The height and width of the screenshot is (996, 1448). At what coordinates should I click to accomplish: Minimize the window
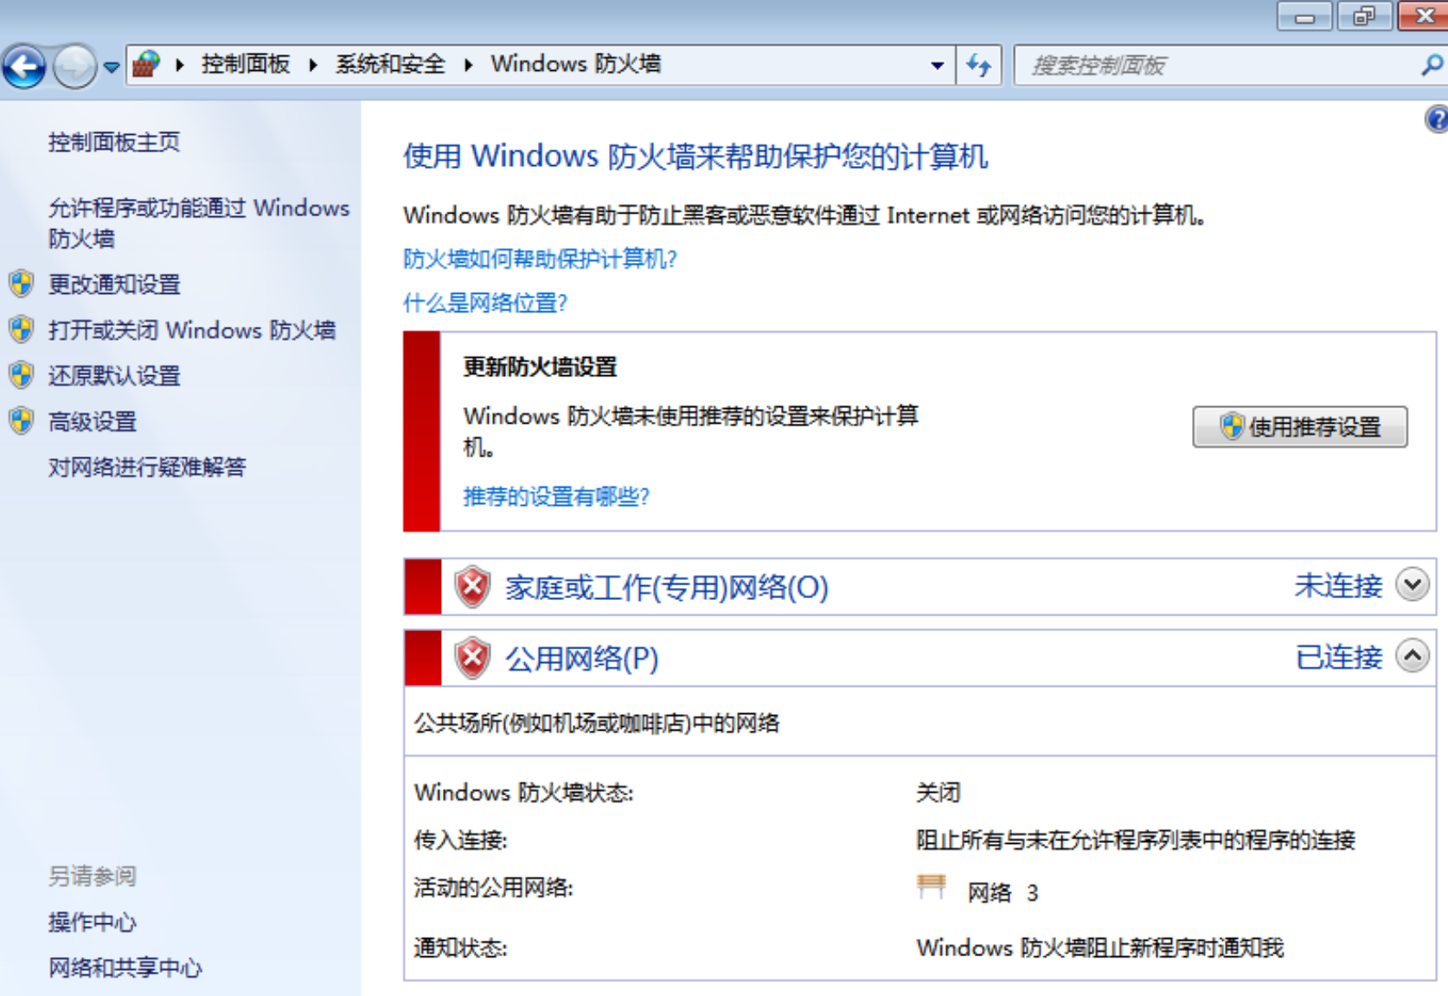(1304, 16)
